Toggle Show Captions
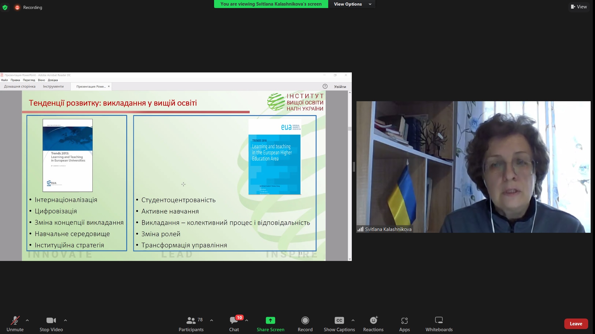 tap(339, 323)
